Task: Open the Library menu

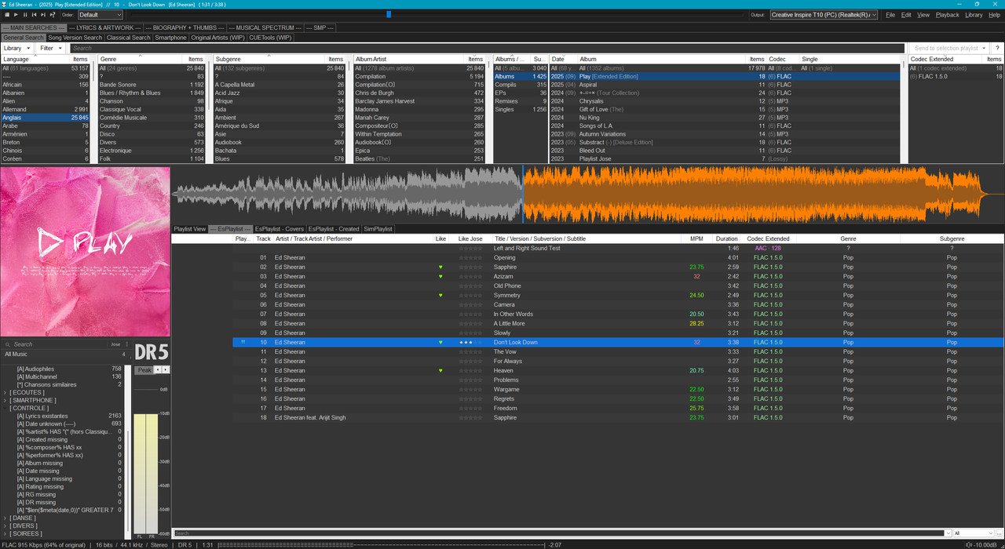Action: [974, 15]
